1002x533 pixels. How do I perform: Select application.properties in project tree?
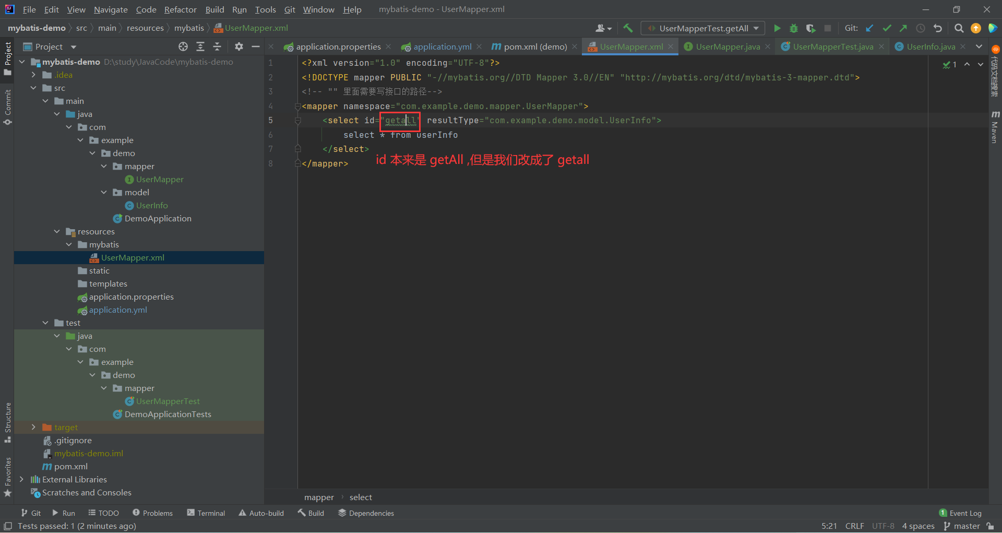click(131, 297)
